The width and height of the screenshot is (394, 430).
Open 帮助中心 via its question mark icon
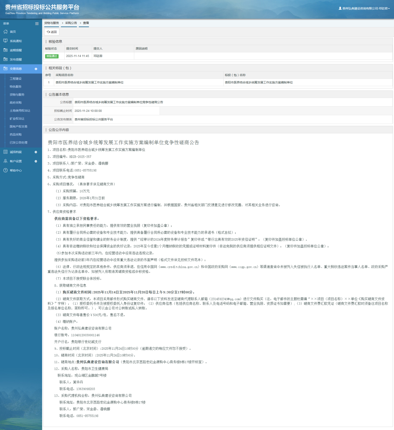5,170
